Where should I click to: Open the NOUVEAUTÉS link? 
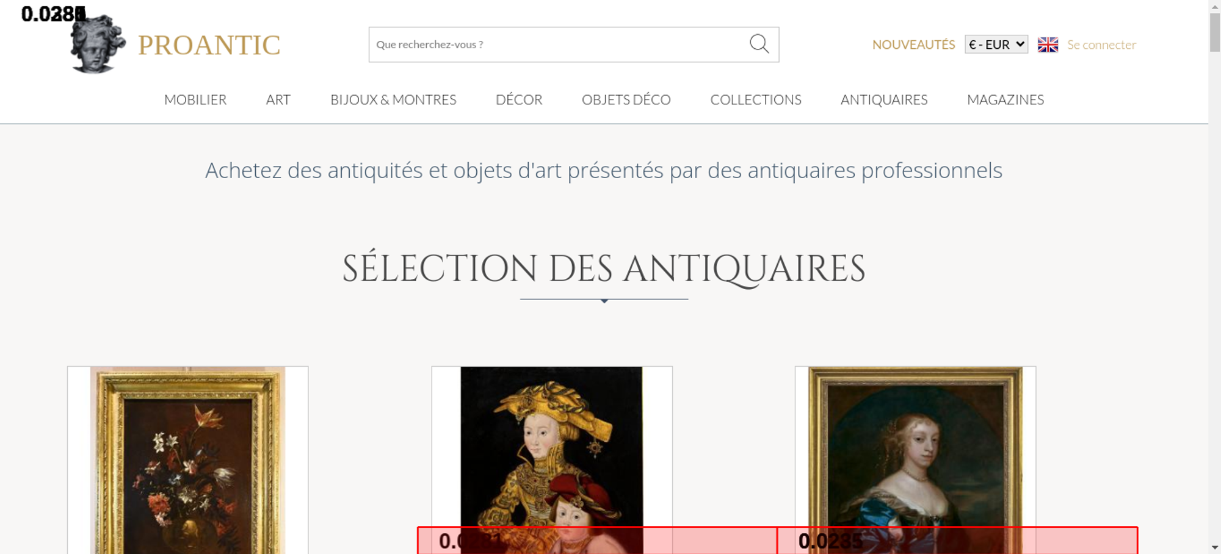(913, 45)
